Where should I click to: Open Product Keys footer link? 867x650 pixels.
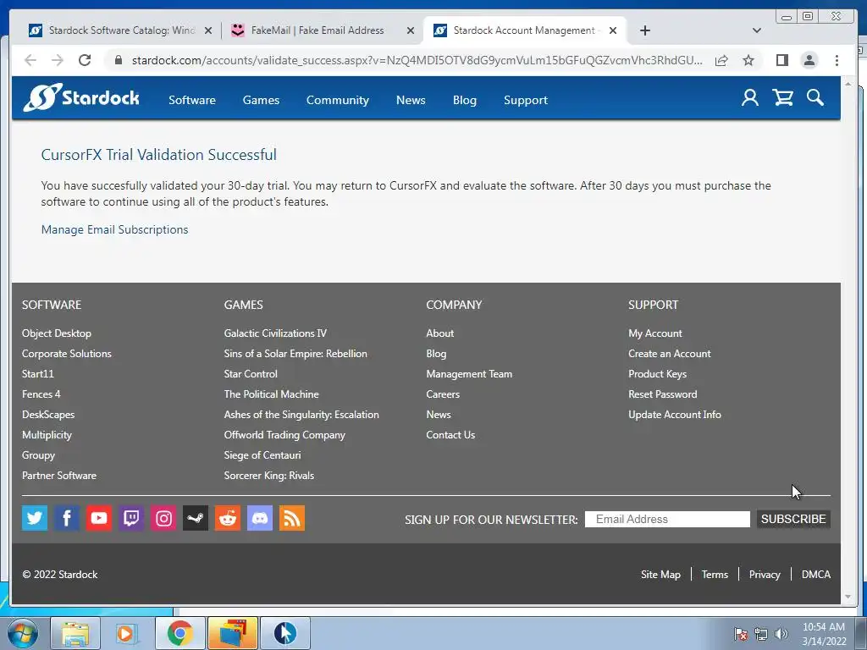point(657,373)
